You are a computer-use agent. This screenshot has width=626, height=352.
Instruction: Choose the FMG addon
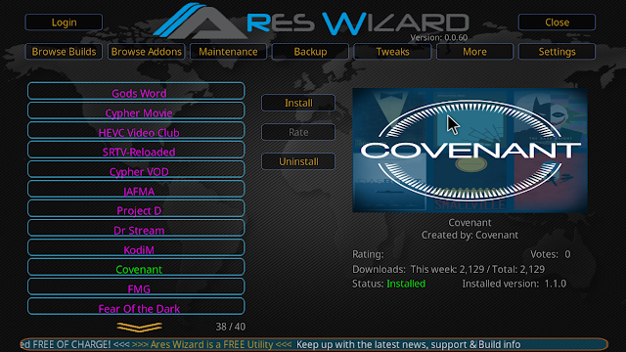click(x=136, y=286)
